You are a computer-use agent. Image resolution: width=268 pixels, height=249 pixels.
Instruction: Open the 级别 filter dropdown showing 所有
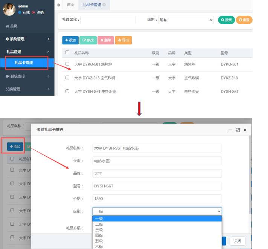point(186,20)
